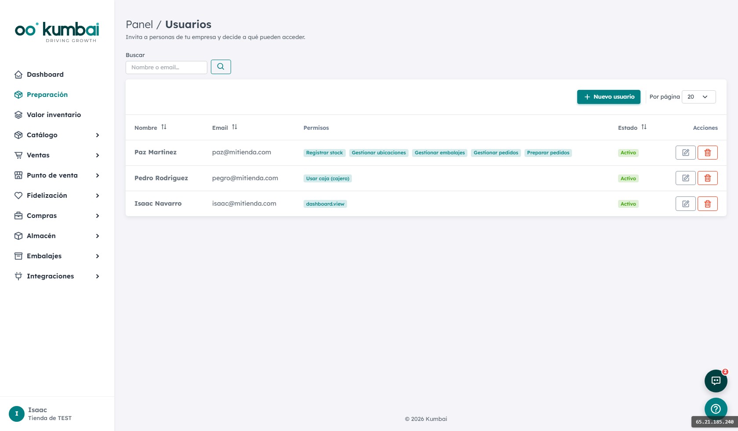The width and height of the screenshot is (738, 431).
Task: Click the Nuevo usuario button
Action: click(609, 97)
